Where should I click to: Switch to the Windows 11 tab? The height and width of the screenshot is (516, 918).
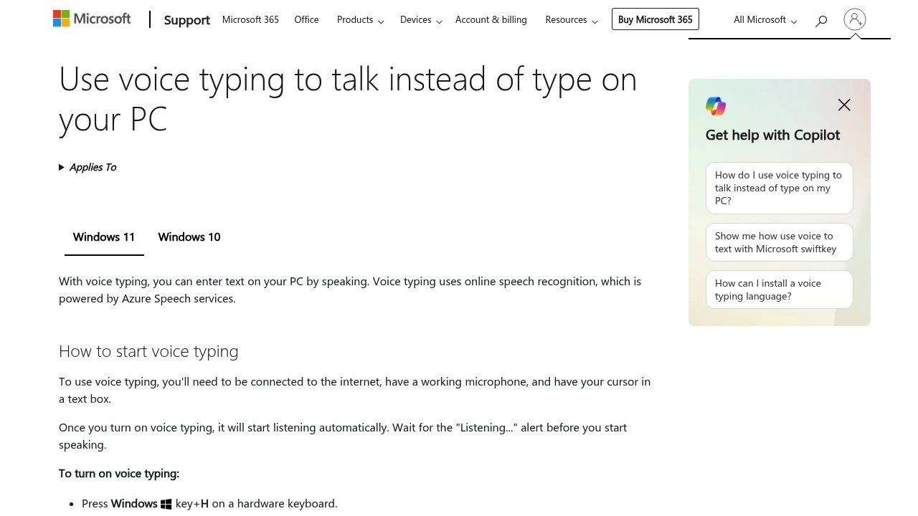(104, 237)
